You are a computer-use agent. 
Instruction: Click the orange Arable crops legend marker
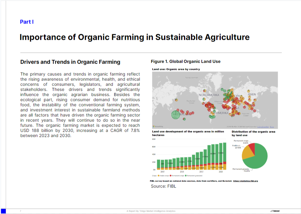pyautogui.click(x=159, y=175)
